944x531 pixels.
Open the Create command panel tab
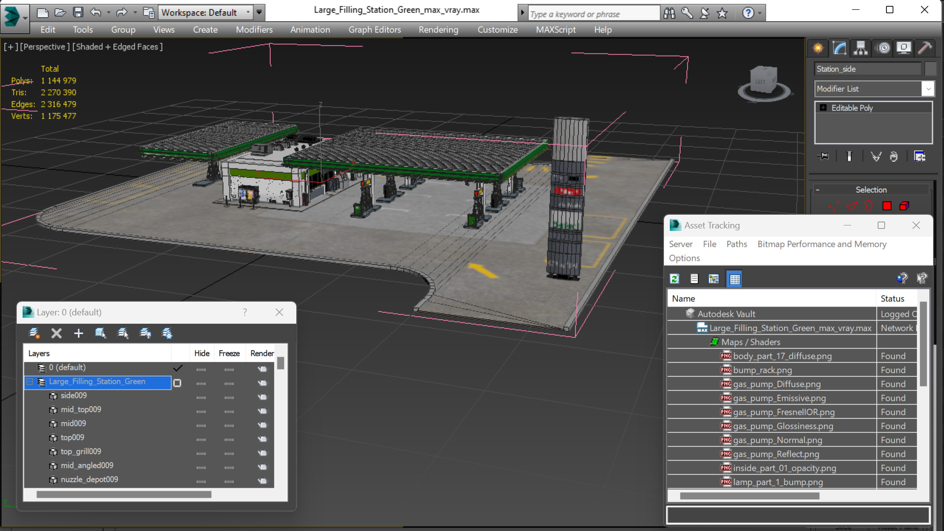point(818,48)
